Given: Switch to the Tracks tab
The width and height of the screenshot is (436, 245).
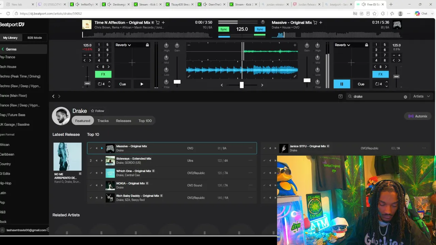Looking at the screenshot, I should coord(103,121).
